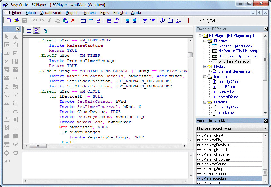Screen dimensions: 271x187
Task: Select the radio button tool in toolbox
Action: 7,61
